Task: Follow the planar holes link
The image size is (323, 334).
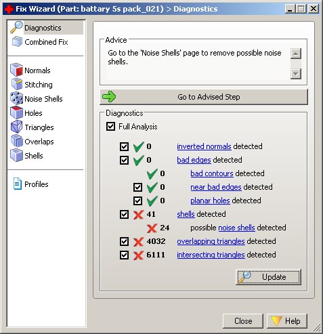Action: [x=210, y=201]
